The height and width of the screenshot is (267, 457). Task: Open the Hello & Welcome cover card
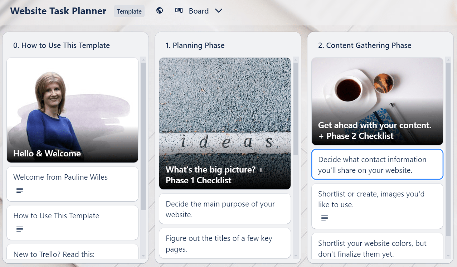click(72, 110)
